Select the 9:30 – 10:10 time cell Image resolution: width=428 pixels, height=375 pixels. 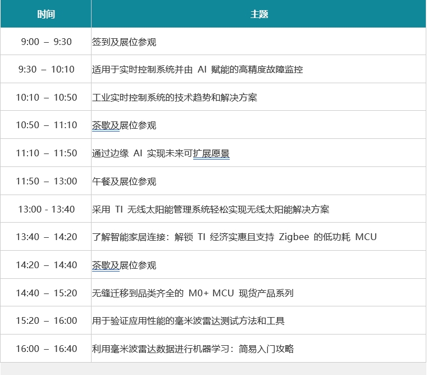(x=46, y=69)
